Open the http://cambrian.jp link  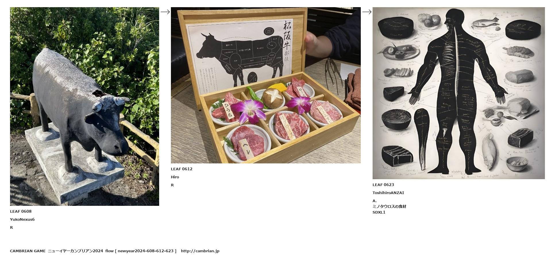[x=200, y=251]
